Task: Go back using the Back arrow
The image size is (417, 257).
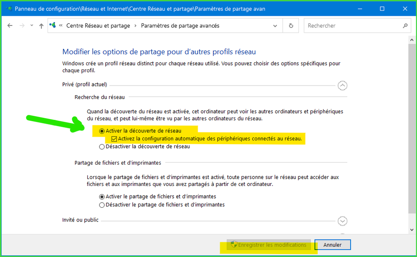Action: tap(10, 26)
